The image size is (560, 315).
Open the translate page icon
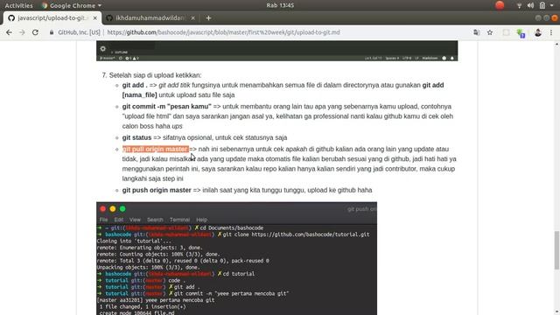476,32
